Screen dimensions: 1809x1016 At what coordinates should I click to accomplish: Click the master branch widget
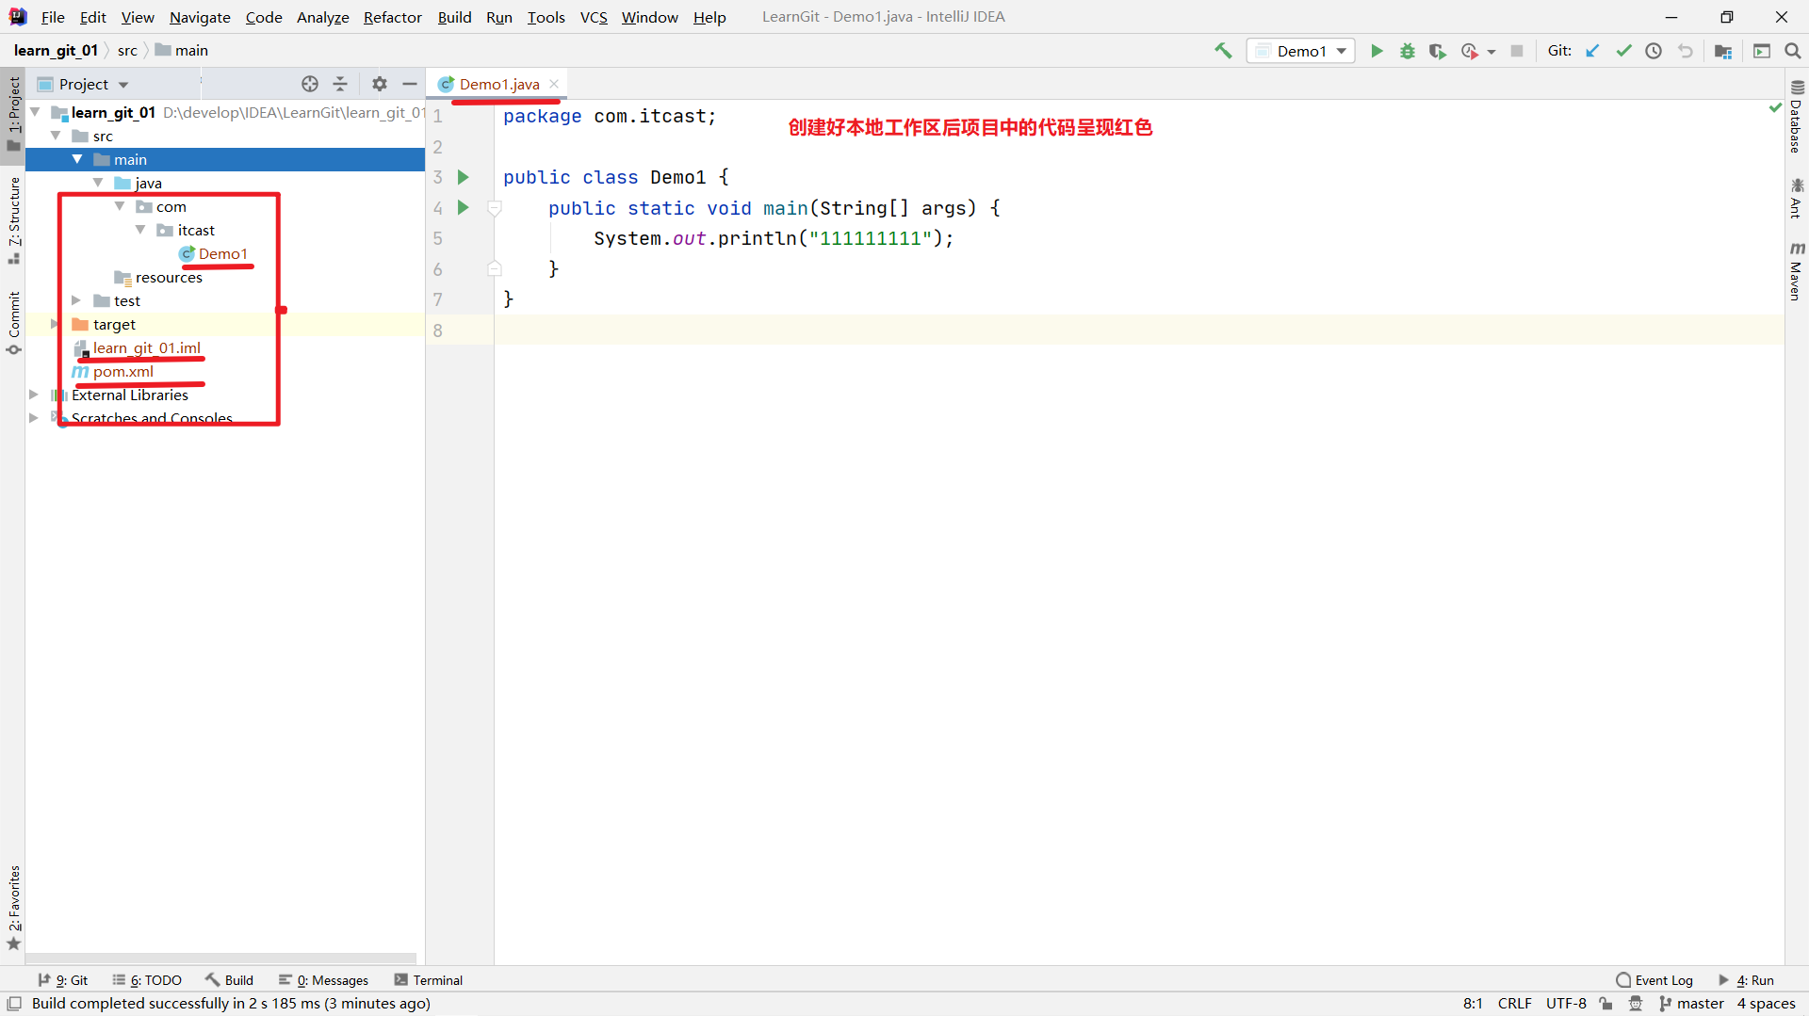(x=1692, y=1004)
